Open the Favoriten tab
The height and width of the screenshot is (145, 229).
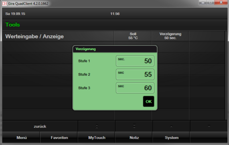point(59,137)
